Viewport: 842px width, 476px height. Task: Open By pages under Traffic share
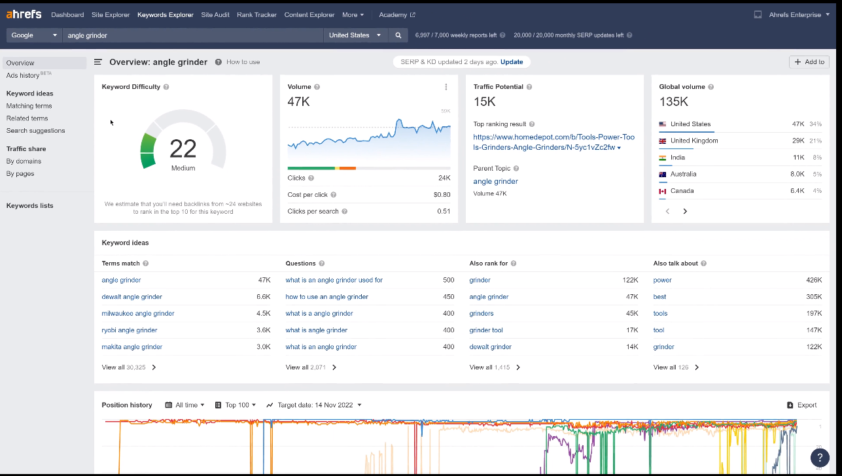[x=20, y=174]
